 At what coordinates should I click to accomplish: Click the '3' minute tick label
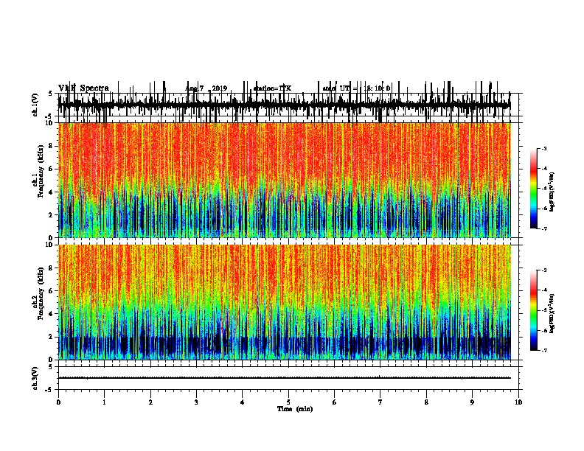(196, 402)
